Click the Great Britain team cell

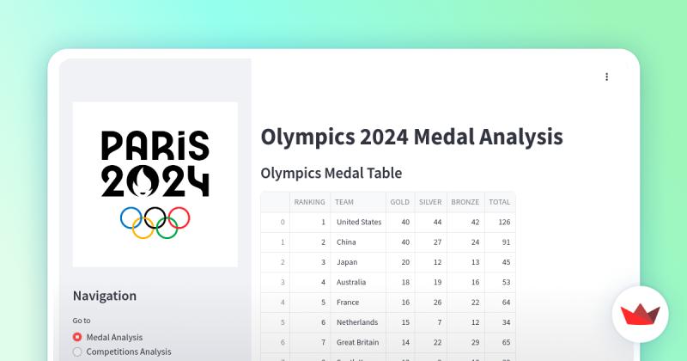click(x=358, y=342)
